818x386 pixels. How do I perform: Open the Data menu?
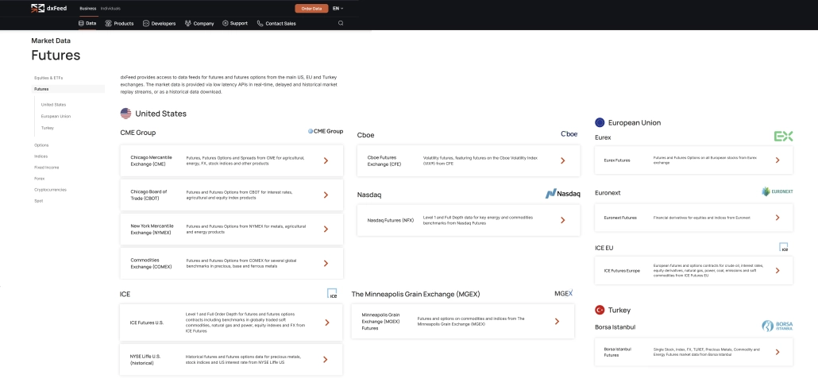coord(87,23)
